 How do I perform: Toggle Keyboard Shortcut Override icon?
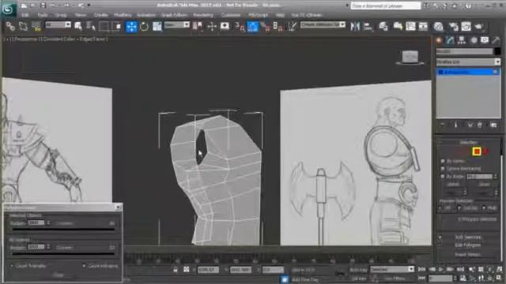click(225, 26)
